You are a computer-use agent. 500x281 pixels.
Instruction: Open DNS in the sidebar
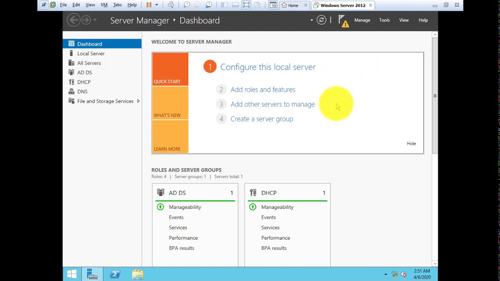click(x=102, y=91)
